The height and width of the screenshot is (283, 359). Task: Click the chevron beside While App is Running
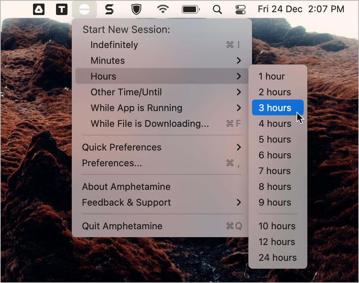(239, 108)
